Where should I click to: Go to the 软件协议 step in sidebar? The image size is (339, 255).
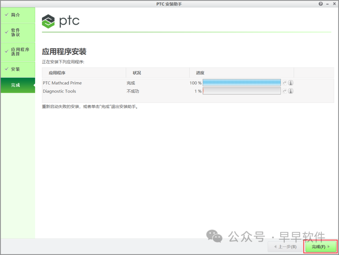coord(18,32)
